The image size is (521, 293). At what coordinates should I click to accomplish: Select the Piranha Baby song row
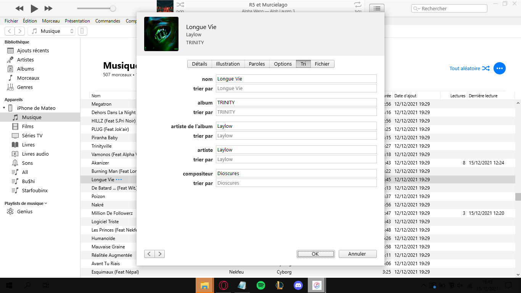tap(297, 138)
